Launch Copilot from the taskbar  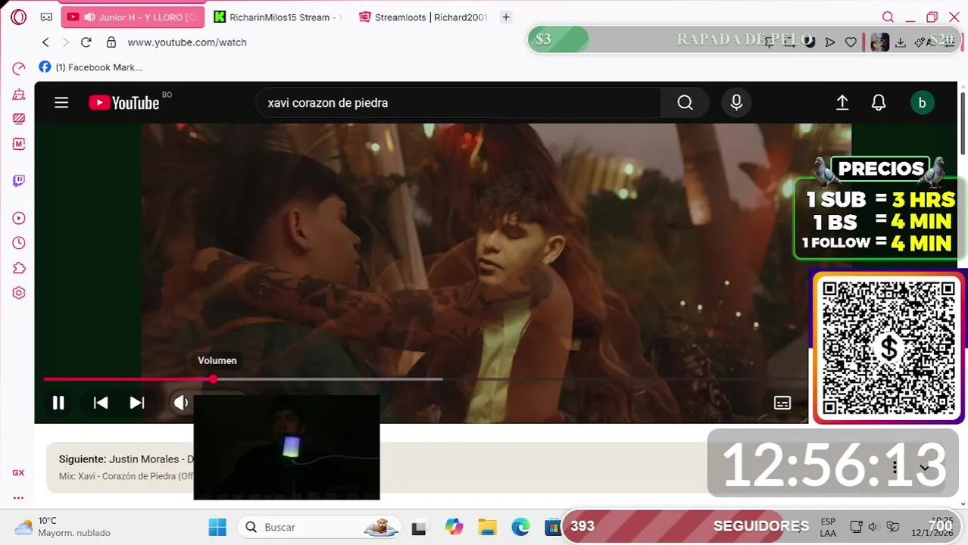454,527
